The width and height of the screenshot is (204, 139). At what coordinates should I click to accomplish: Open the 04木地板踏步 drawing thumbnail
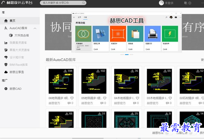coord(127,81)
